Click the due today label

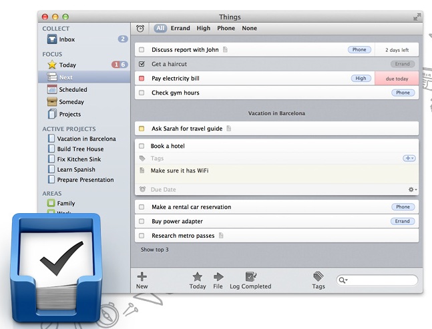coord(397,79)
